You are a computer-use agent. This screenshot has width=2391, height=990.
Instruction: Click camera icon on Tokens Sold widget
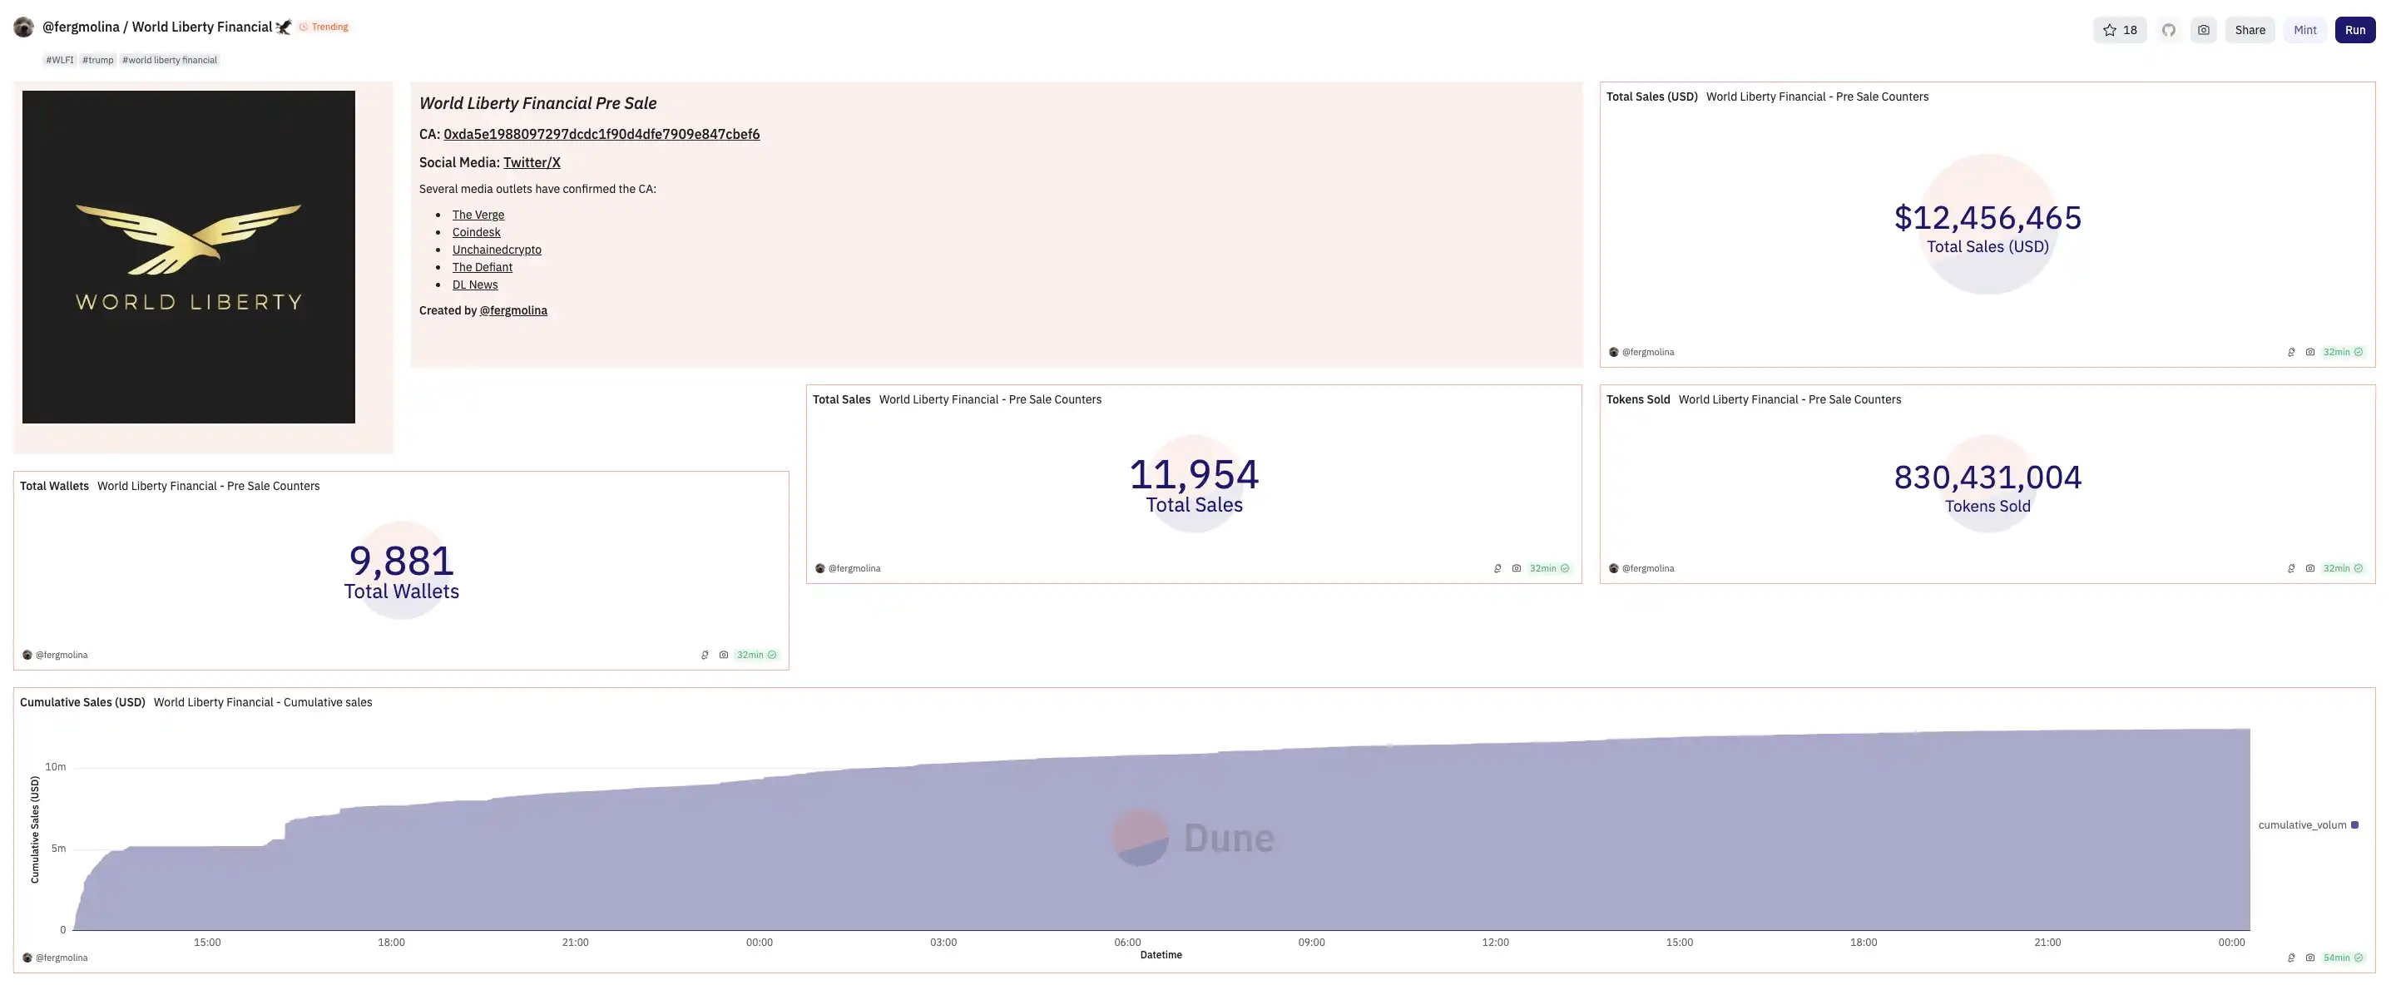[x=2310, y=569]
